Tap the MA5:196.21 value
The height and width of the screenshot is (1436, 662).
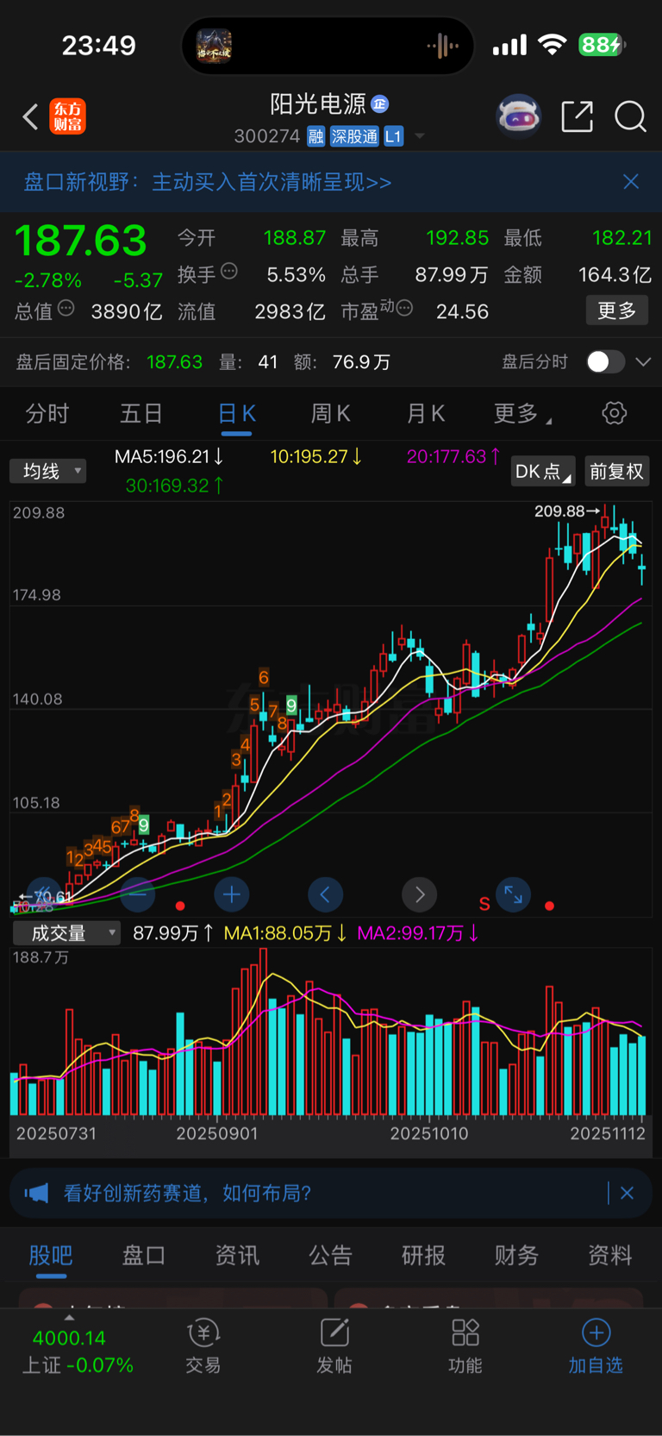coord(169,456)
